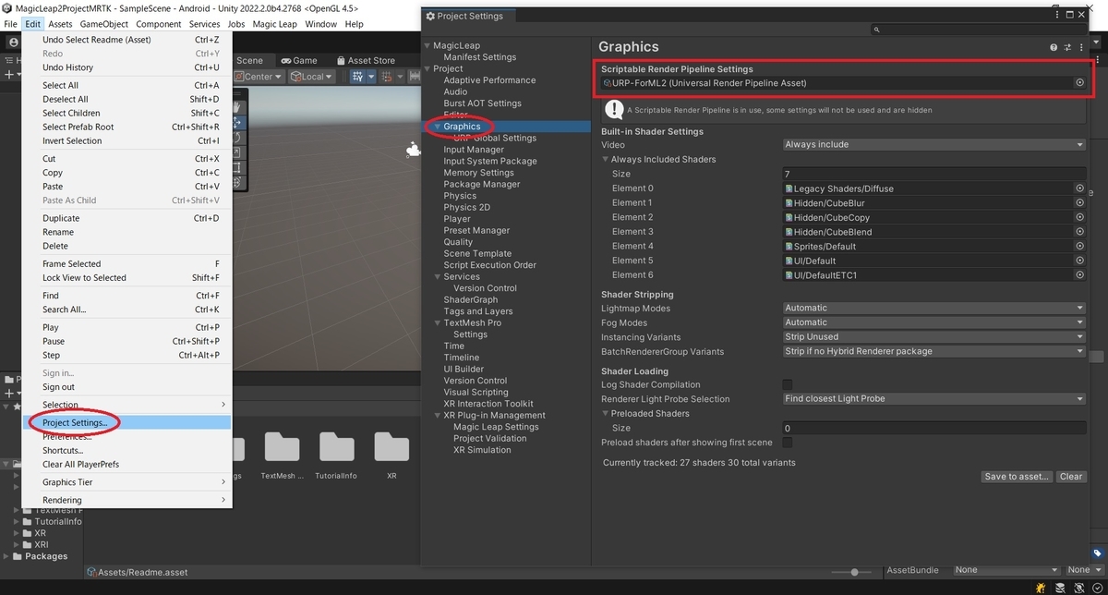Click the Save to asset... button
This screenshot has width=1108, height=595.
click(x=1017, y=477)
